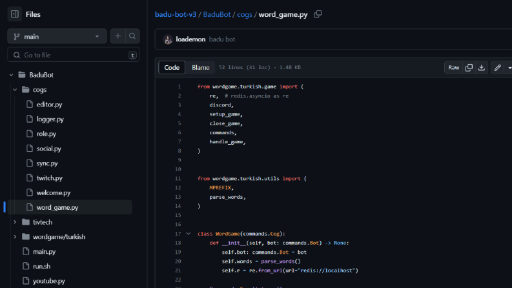Image resolution: width=512 pixels, height=288 pixels.
Task: Click welcome.py file icon
Action: pos(30,192)
